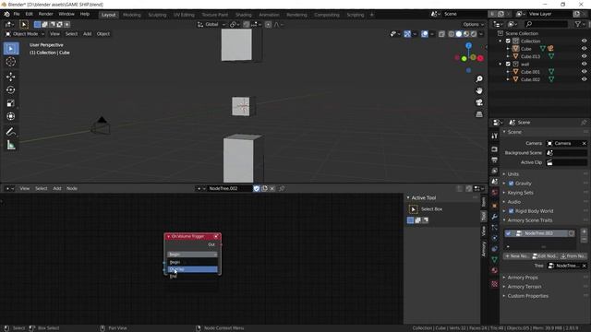This screenshot has width=591, height=332.
Task: Toggle camera view icon in viewport
Action: coord(479,102)
